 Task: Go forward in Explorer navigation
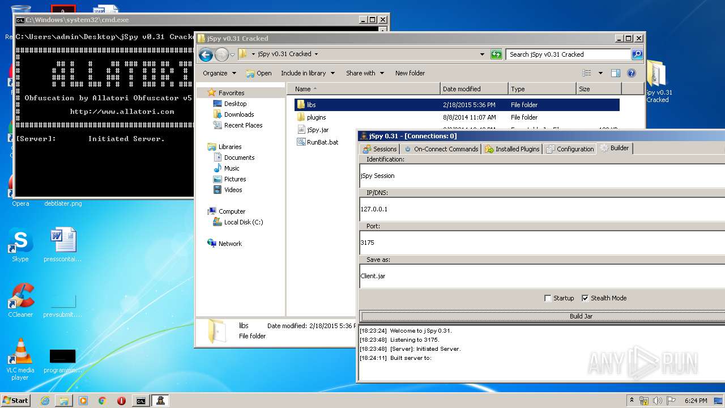pyautogui.click(x=221, y=54)
